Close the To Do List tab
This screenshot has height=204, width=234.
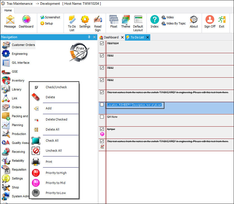click(147, 37)
